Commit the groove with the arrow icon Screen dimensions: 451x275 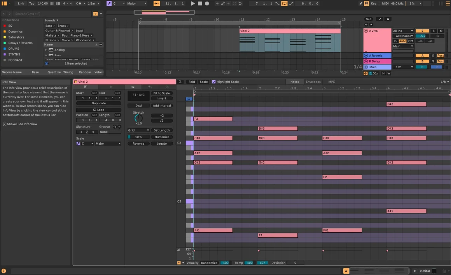point(119,126)
